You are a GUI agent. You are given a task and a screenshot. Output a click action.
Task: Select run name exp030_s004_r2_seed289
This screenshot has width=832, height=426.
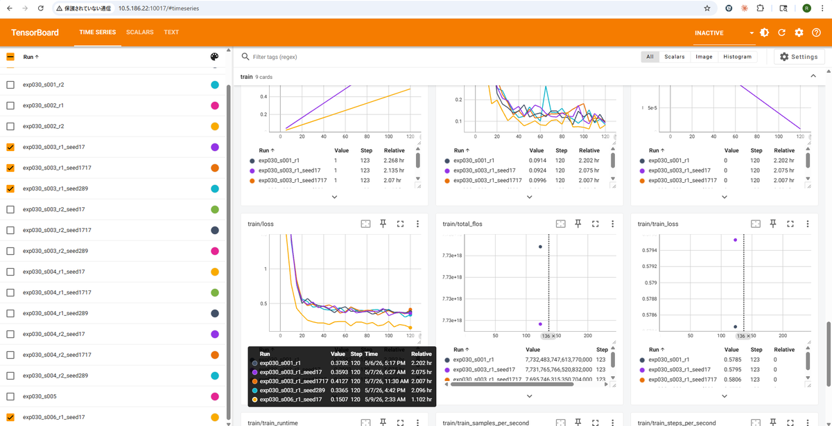[x=55, y=375]
